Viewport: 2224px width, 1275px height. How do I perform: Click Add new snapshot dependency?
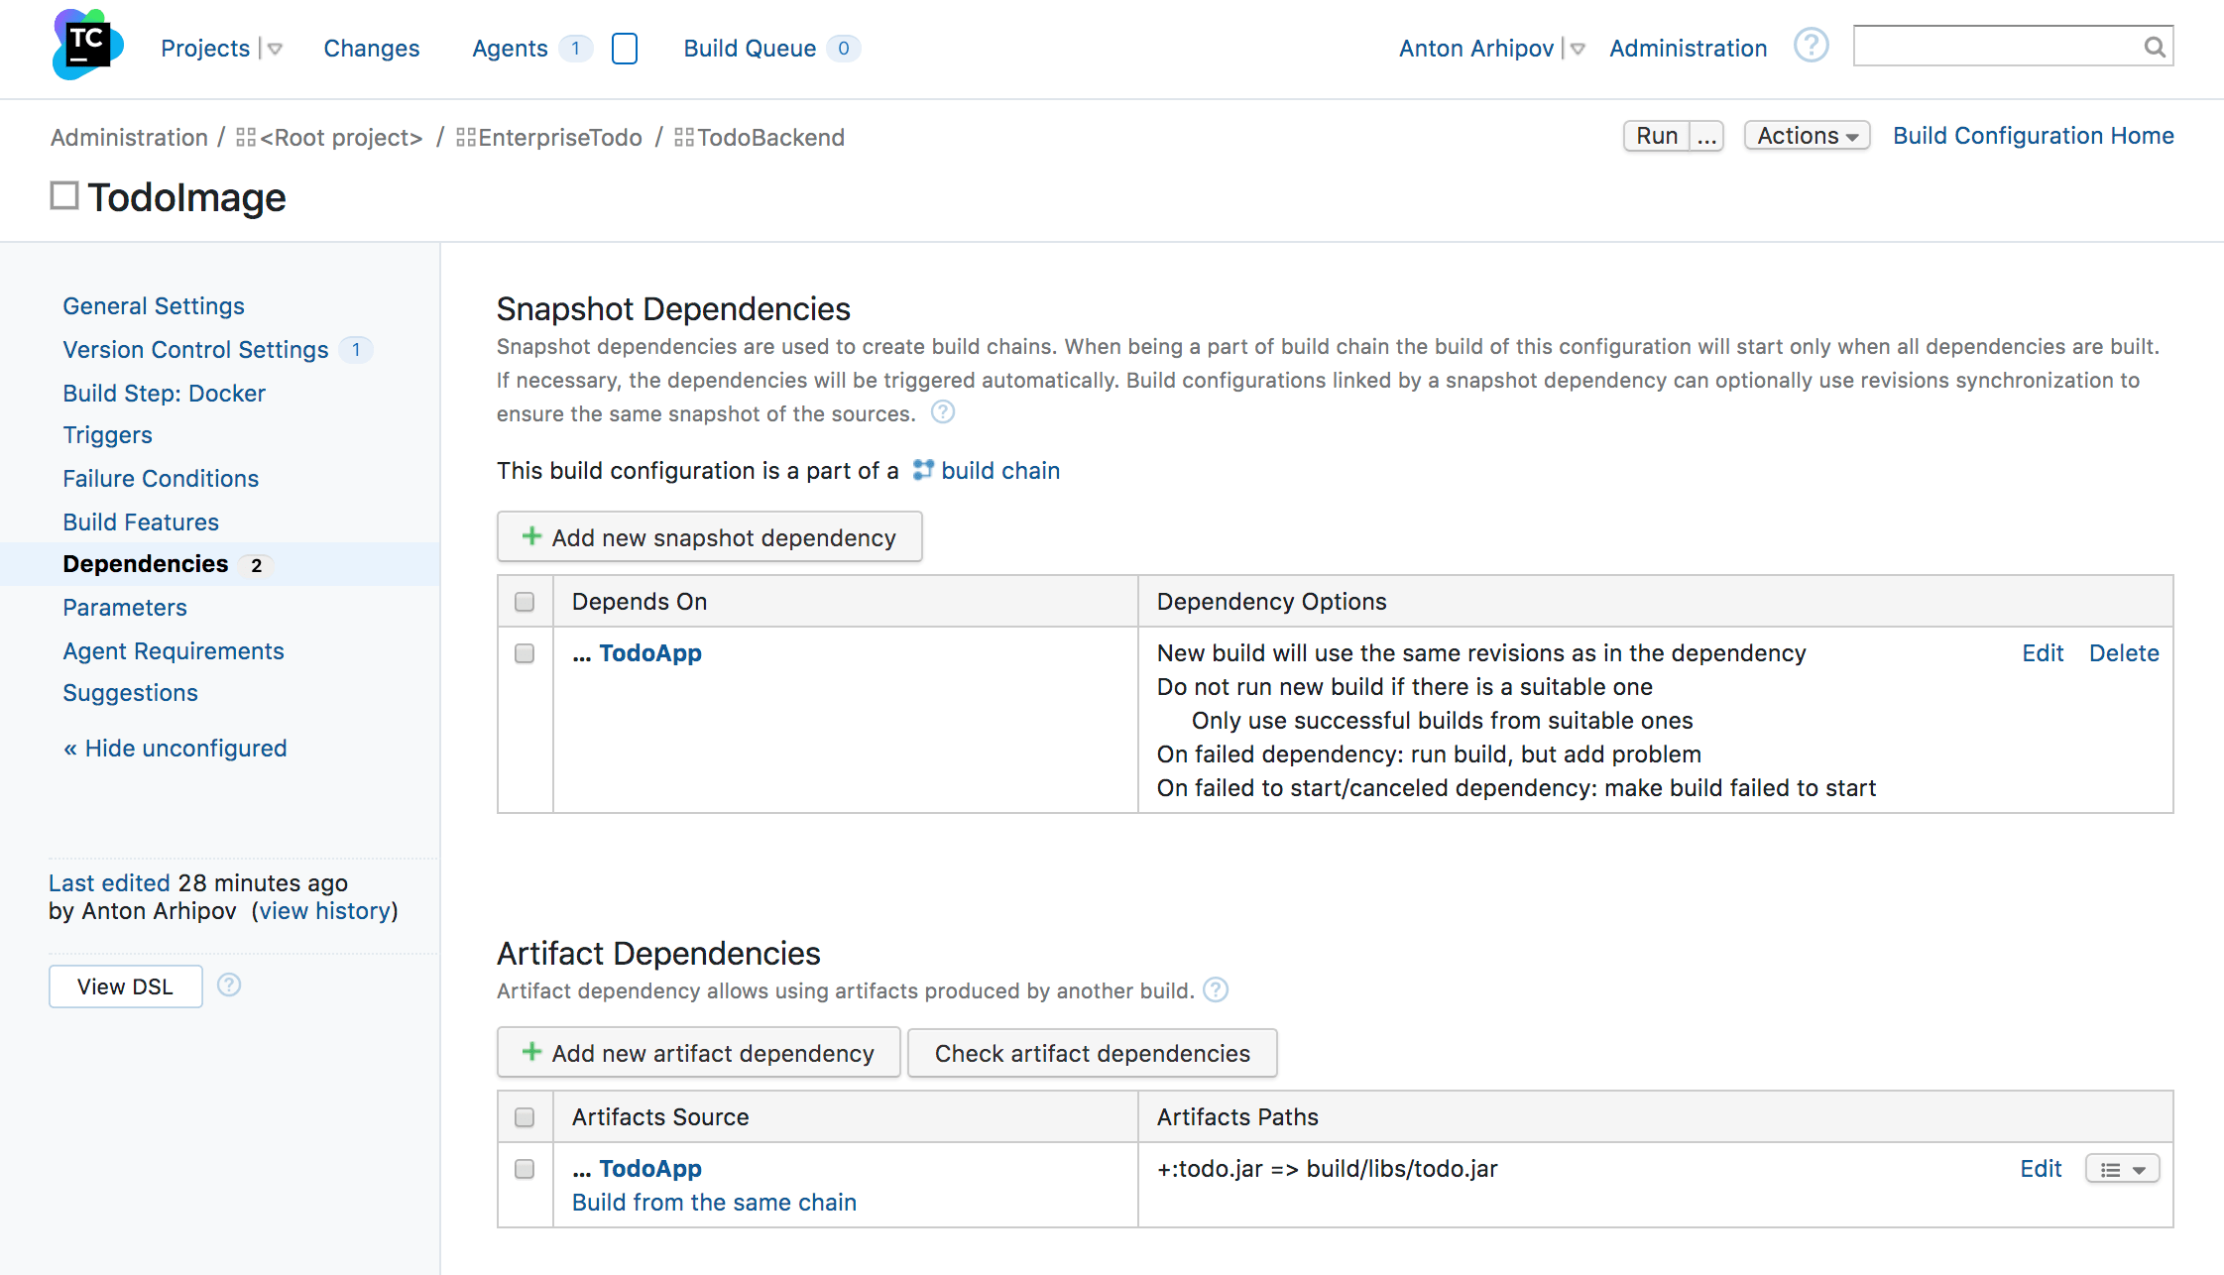pos(709,536)
